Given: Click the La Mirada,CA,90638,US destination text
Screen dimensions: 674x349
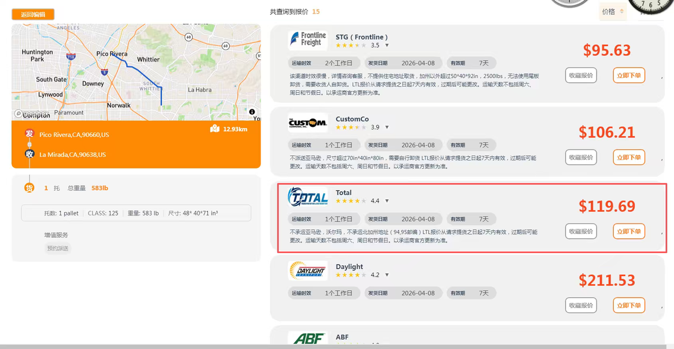Looking at the screenshot, I should pos(72,154).
